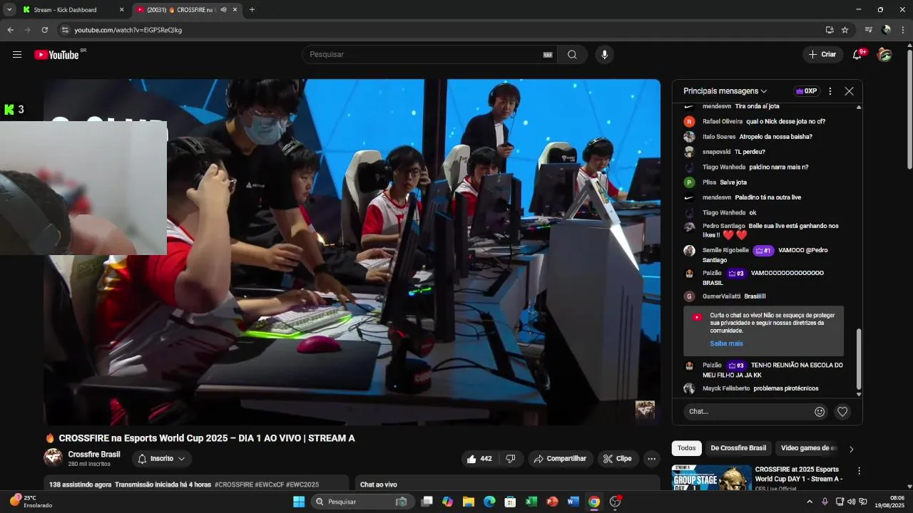The image size is (913, 513).
Task: Show hidden system tray icons chevron
Action: point(809,502)
